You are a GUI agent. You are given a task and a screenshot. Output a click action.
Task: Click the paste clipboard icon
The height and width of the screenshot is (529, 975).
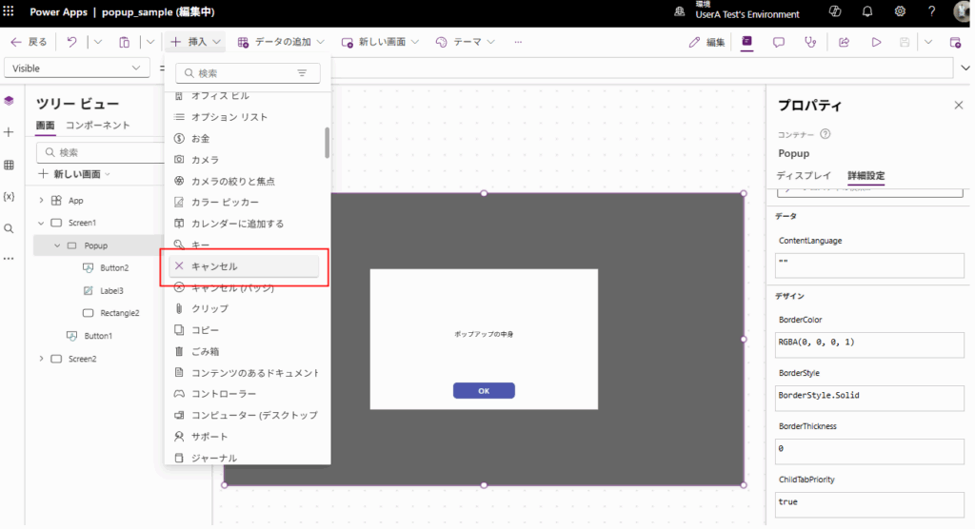click(x=125, y=42)
